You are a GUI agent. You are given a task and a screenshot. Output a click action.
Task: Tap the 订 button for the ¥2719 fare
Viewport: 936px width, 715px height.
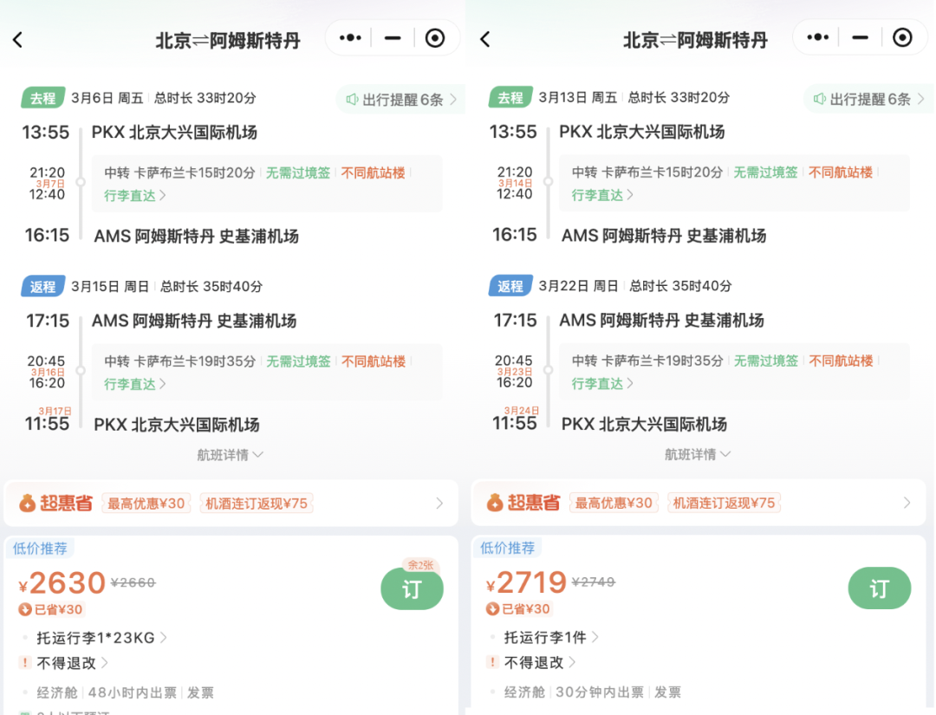(x=880, y=588)
